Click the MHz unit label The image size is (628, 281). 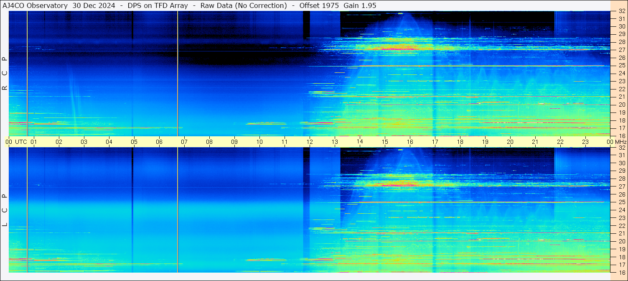click(x=620, y=142)
